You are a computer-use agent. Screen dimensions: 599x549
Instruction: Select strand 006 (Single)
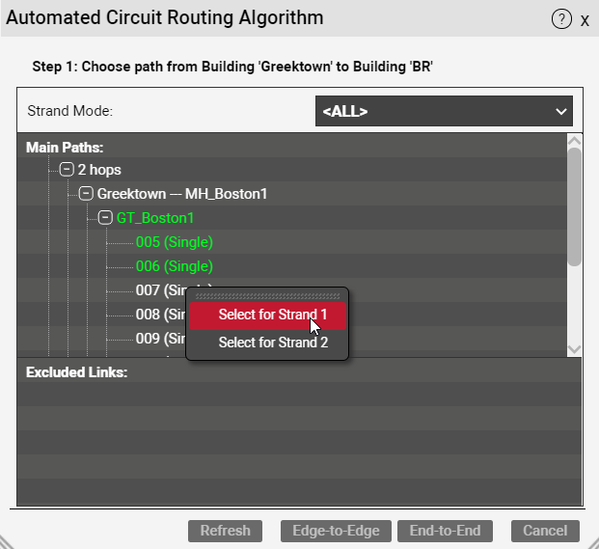[174, 266]
